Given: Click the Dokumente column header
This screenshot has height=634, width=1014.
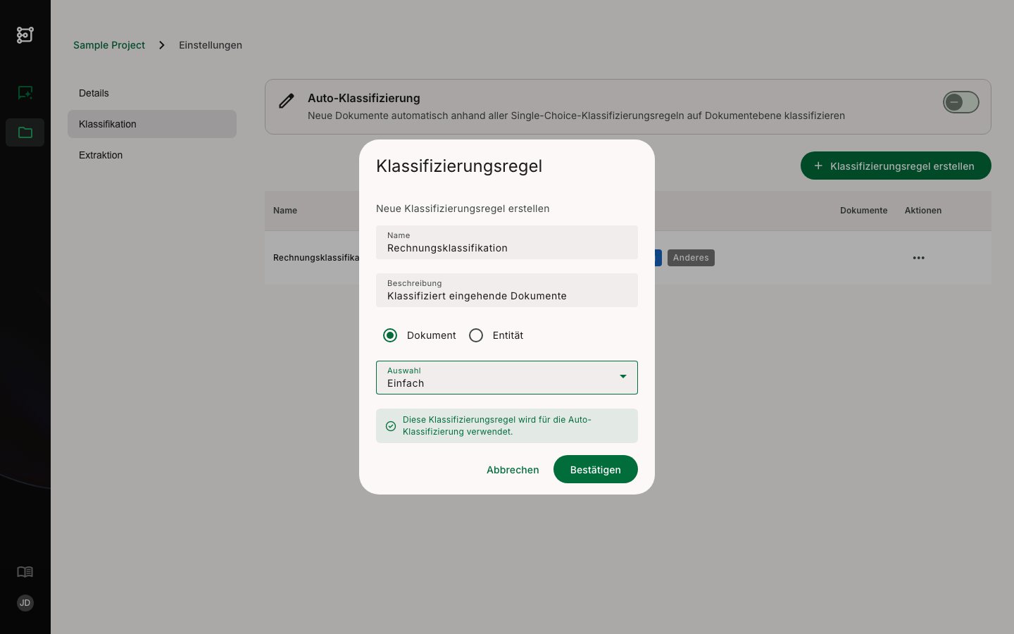Looking at the screenshot, I should click(x=864, y=211).
